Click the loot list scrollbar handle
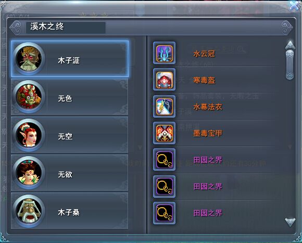 [290, 65]
